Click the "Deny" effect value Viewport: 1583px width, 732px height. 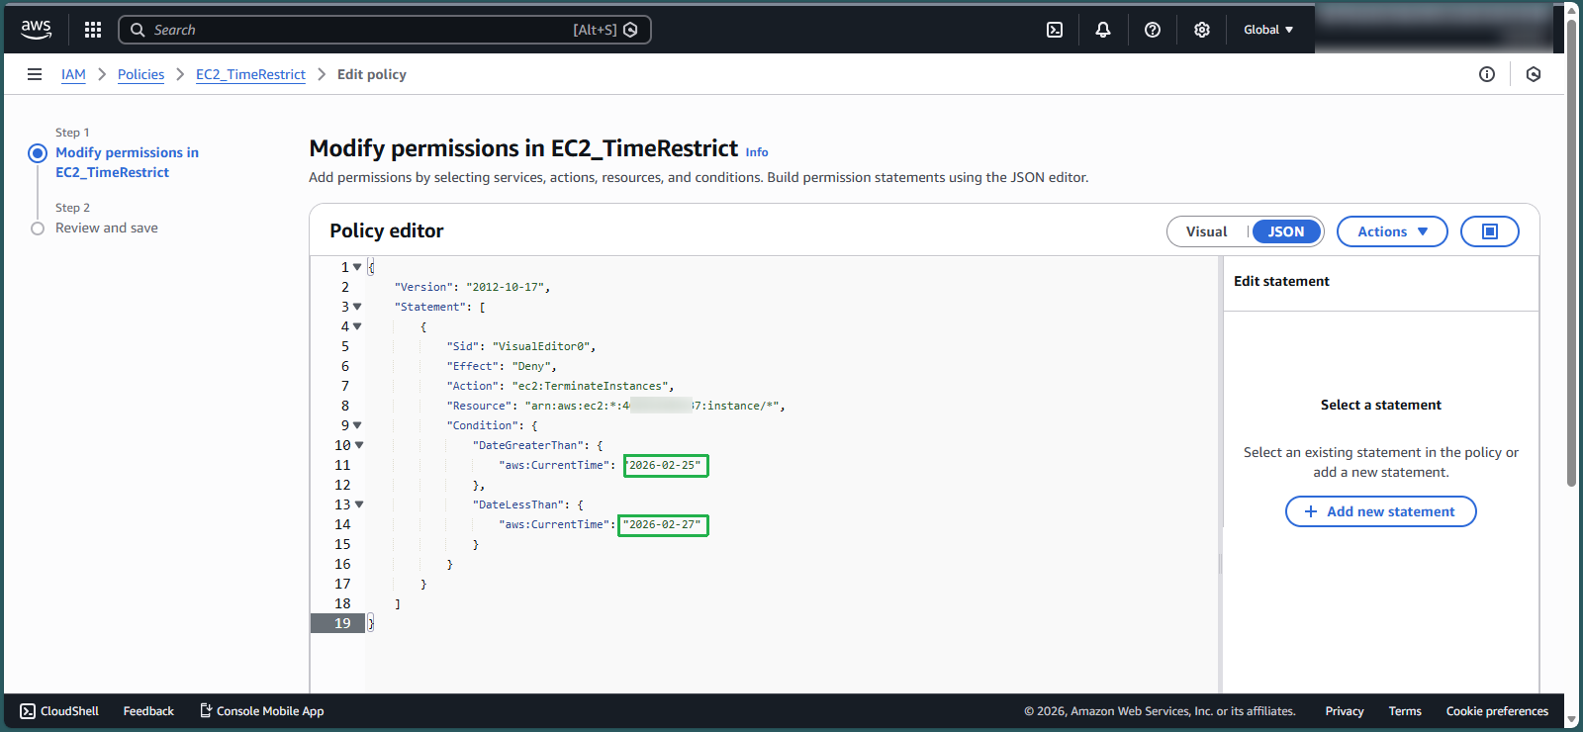click(x=530, y=366)
